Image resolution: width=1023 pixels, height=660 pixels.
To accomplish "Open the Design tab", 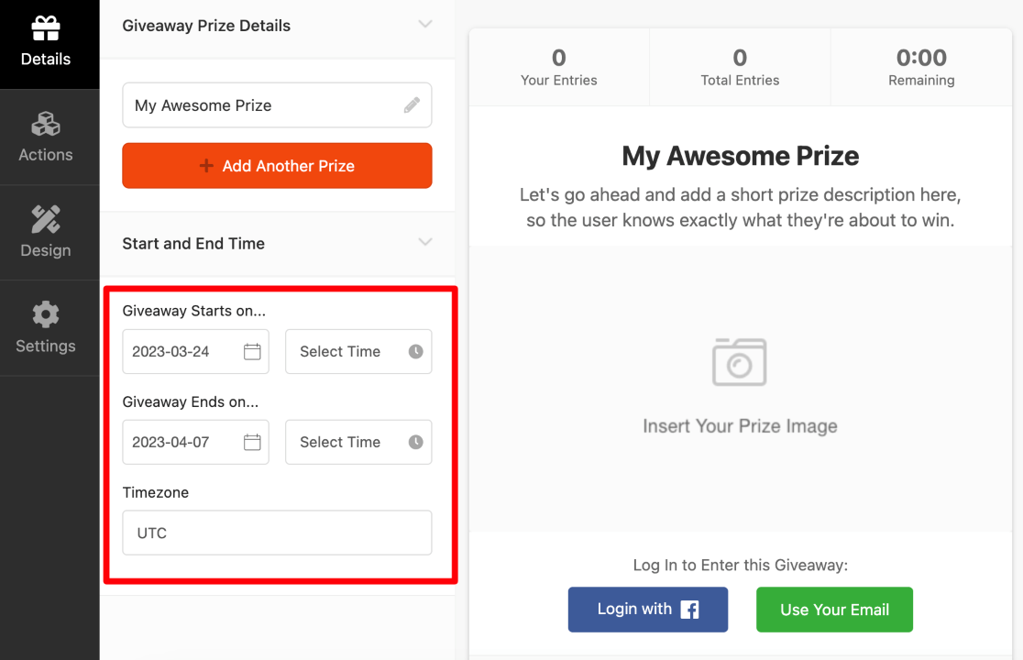I will [x=45, y=233].
